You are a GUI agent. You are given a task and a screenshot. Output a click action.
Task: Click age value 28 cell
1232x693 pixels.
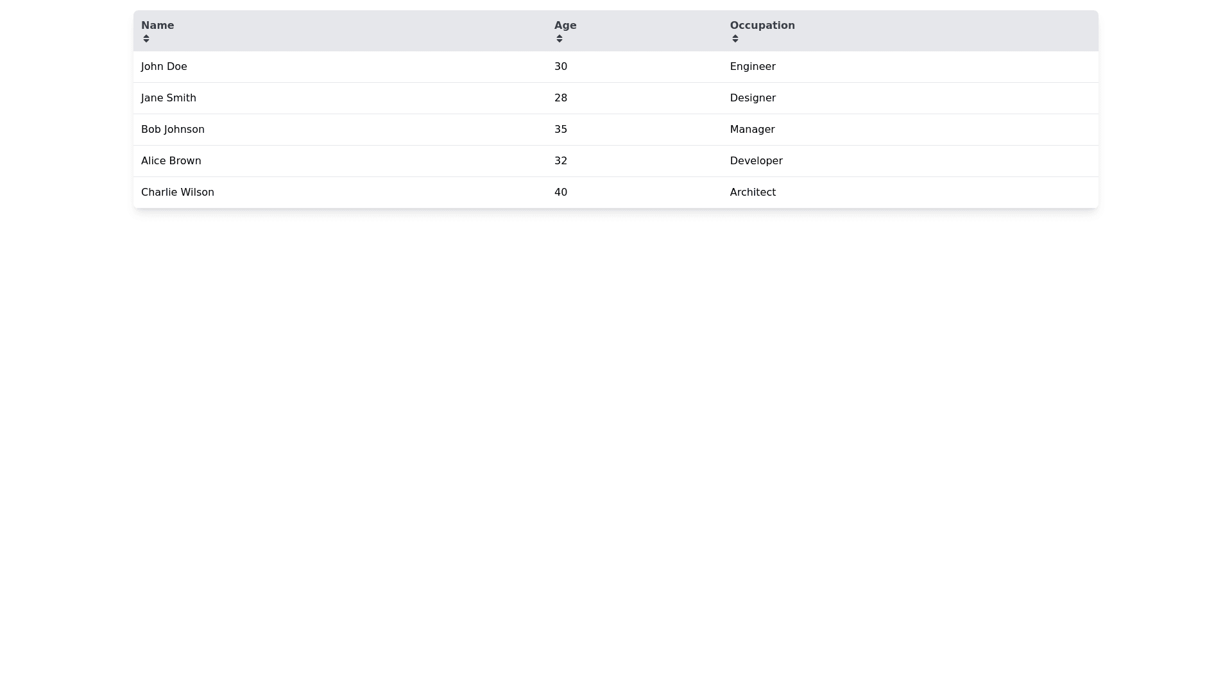[x=561, y=98]
